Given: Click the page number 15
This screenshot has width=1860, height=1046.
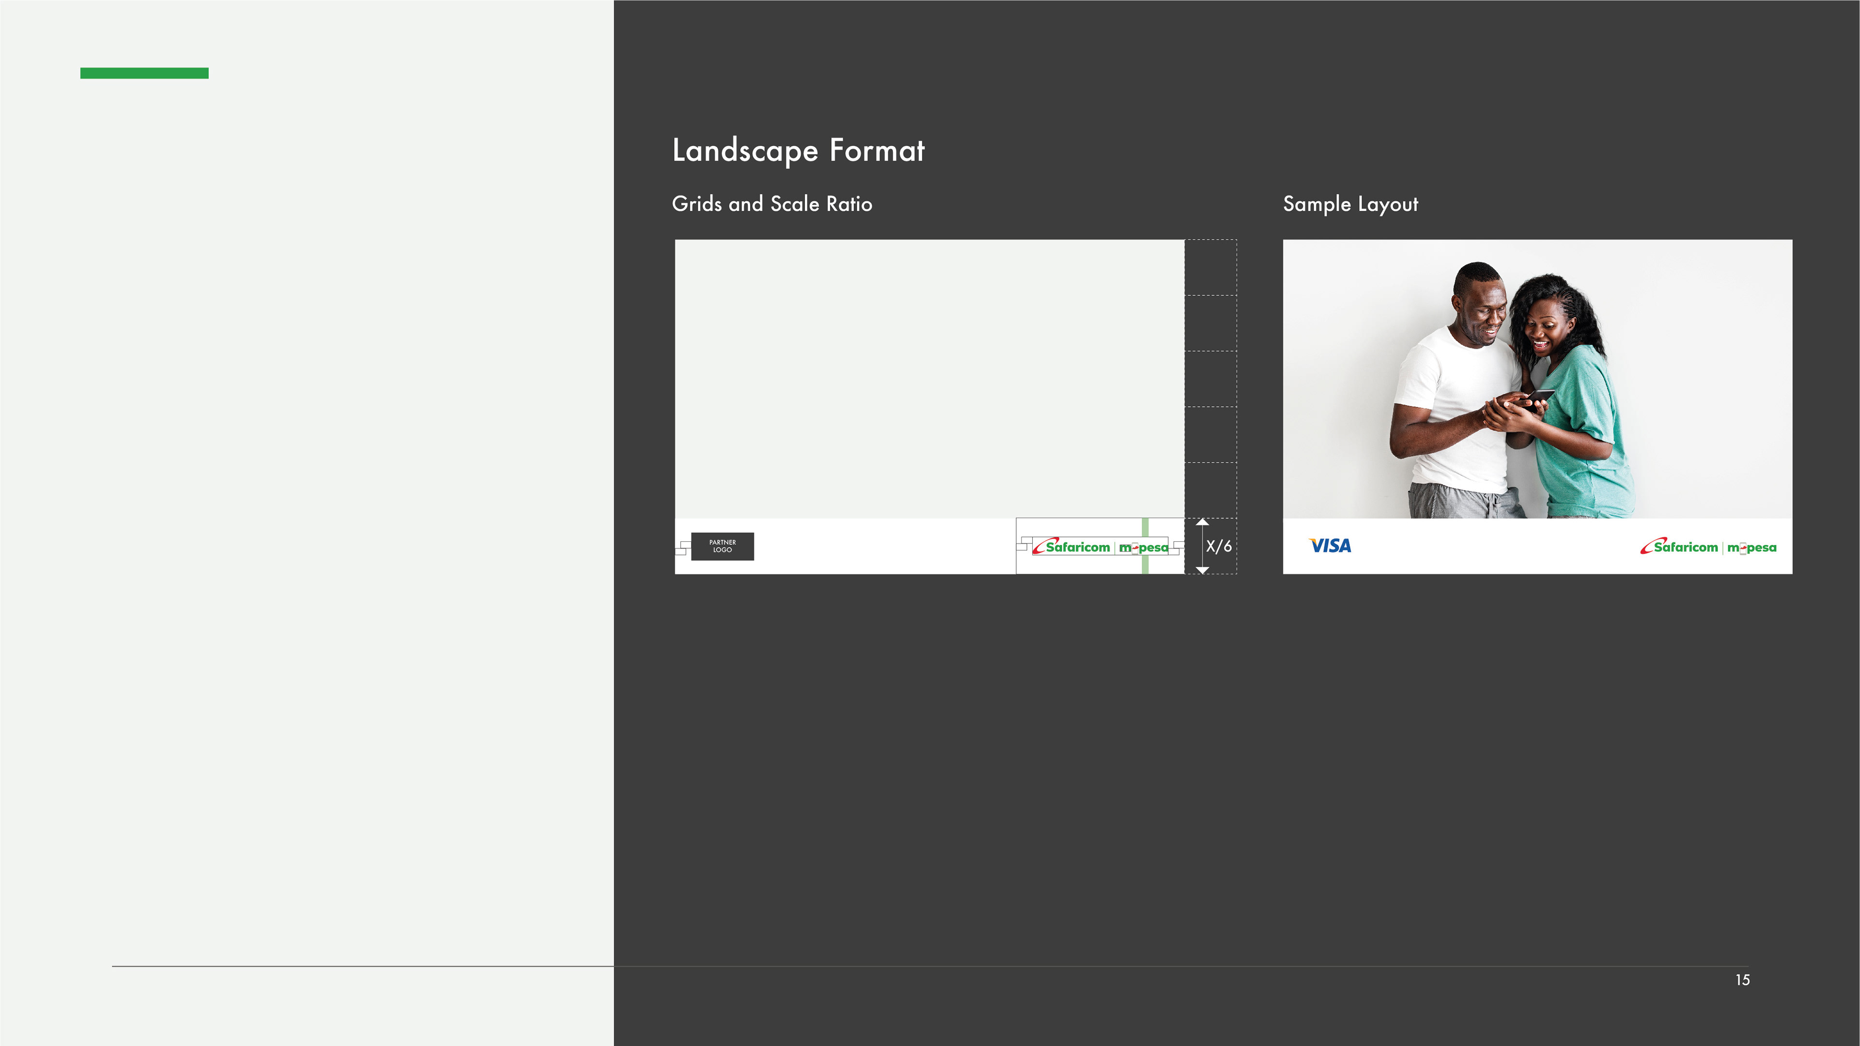Looking at the screenshot, I should (x=1742, y=980).
